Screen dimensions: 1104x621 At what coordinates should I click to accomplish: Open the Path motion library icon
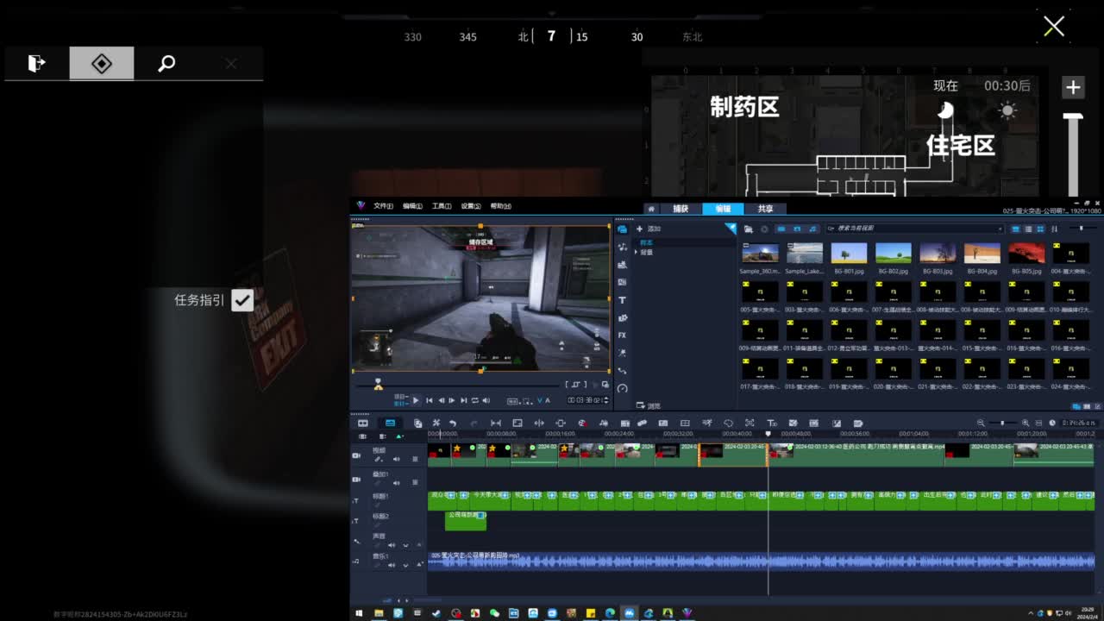(x=622, y=371)
